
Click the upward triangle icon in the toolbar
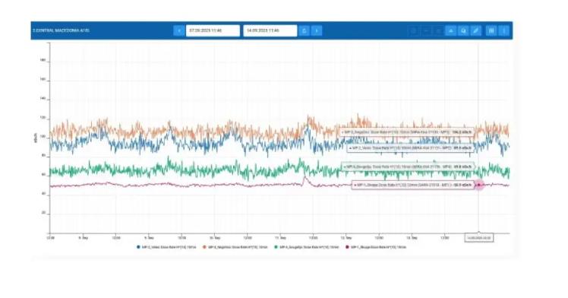pyautogui.click(x=450, y=31)
